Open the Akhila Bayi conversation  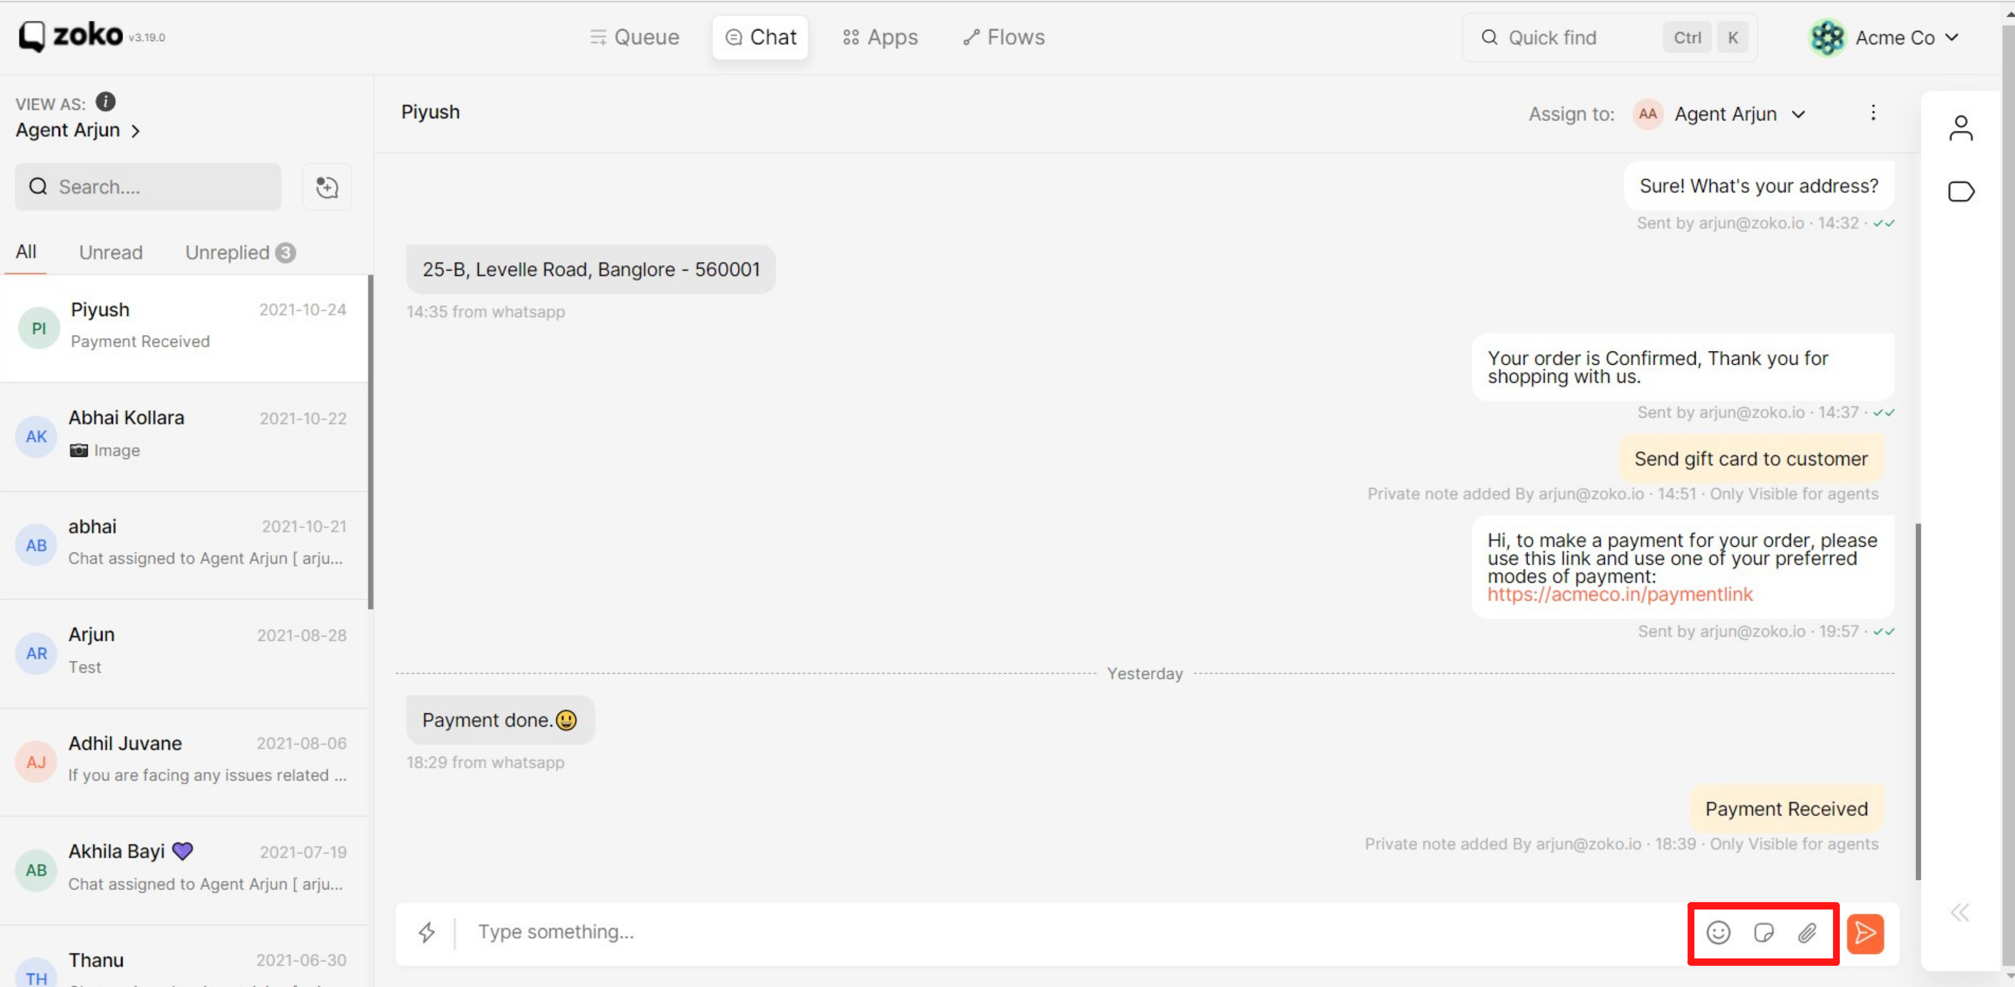coord(184,870)
